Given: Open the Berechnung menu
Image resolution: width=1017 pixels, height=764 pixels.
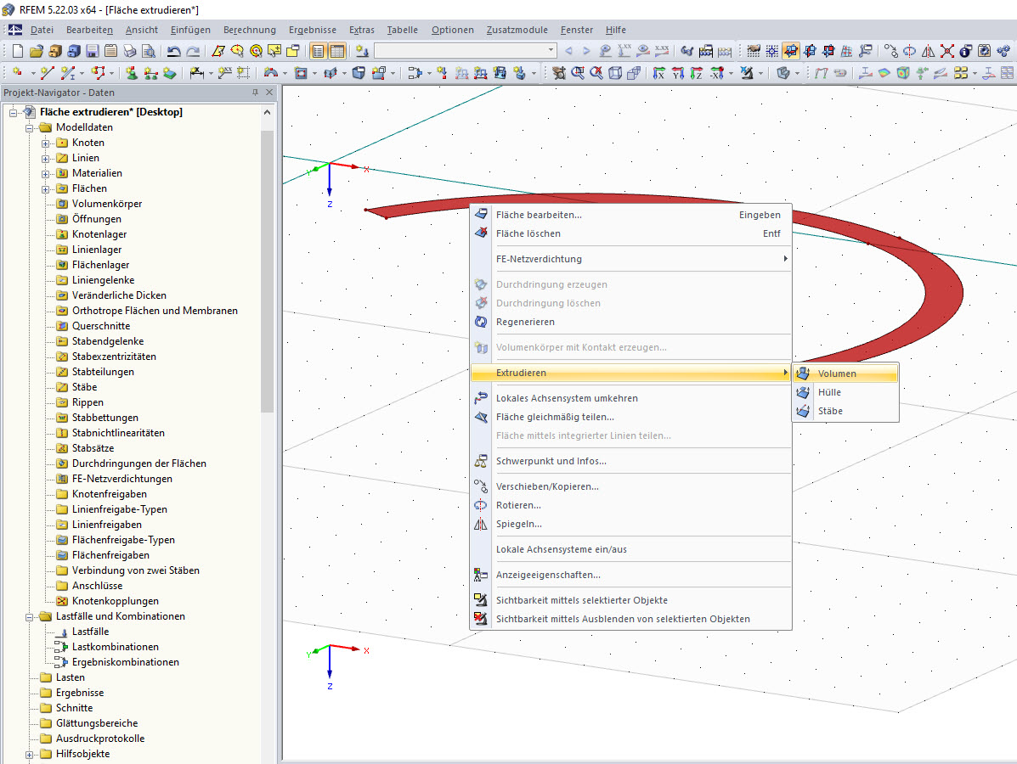Looking at the screenshot, I should pos(249,30).
